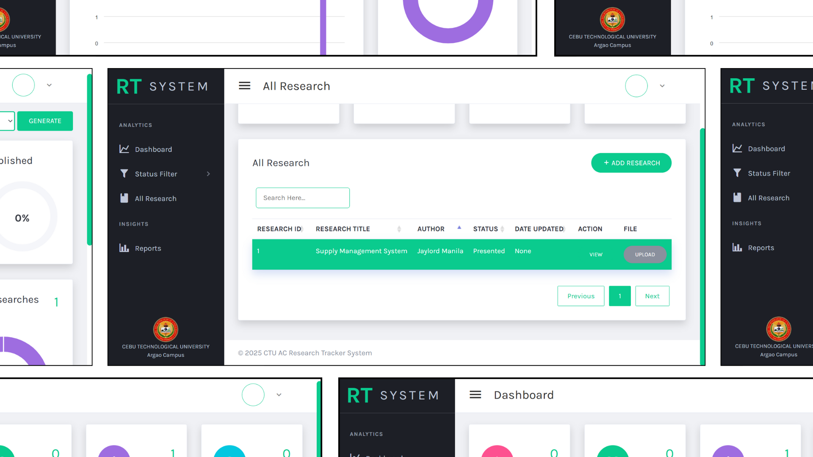The height and width of the screenshot is (457, 813).
Task: Click Status Filter funnel icon in right window
Action: [737, 173]
